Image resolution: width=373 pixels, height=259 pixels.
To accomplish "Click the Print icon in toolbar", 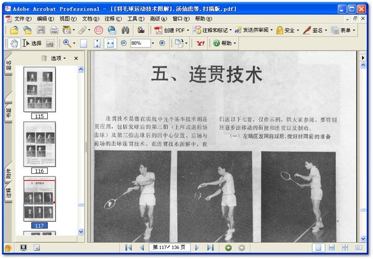I will coord(54,30).
